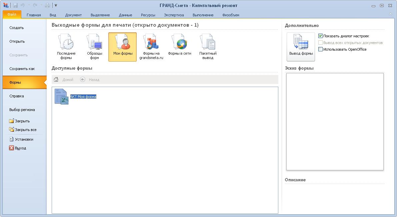Click the undo arrow in quick access toolbar

coord(23,5)
